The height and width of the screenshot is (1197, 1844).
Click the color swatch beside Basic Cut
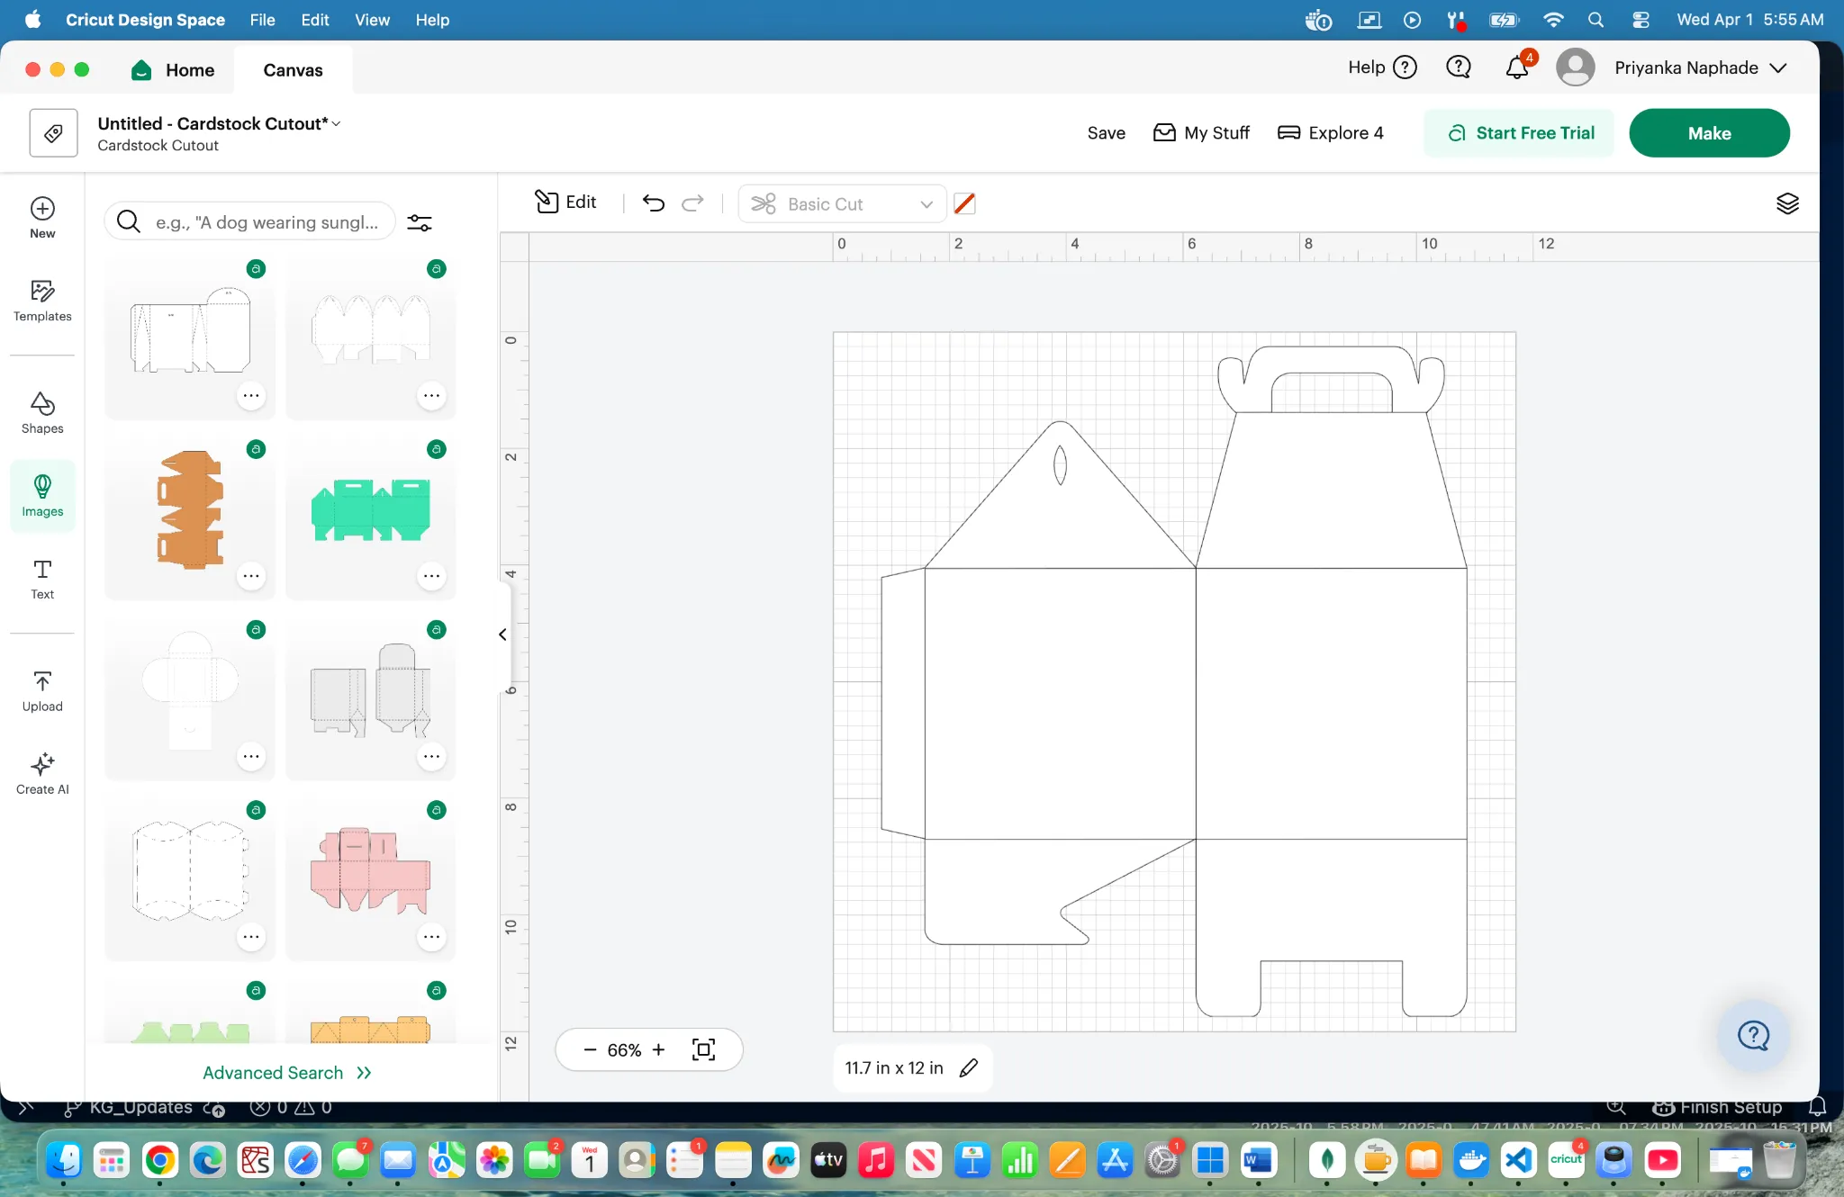(964, 204)
